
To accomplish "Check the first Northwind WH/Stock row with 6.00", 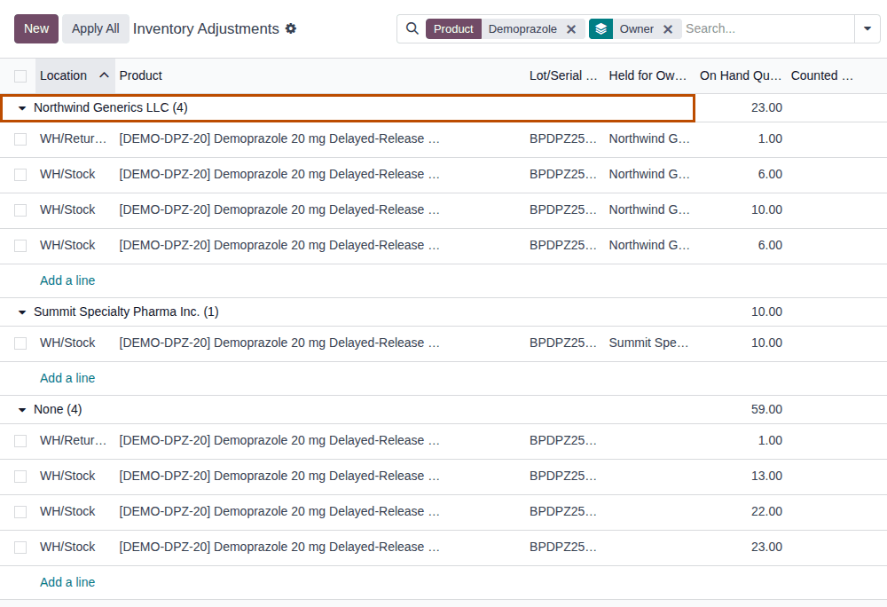I will point(20,175).
